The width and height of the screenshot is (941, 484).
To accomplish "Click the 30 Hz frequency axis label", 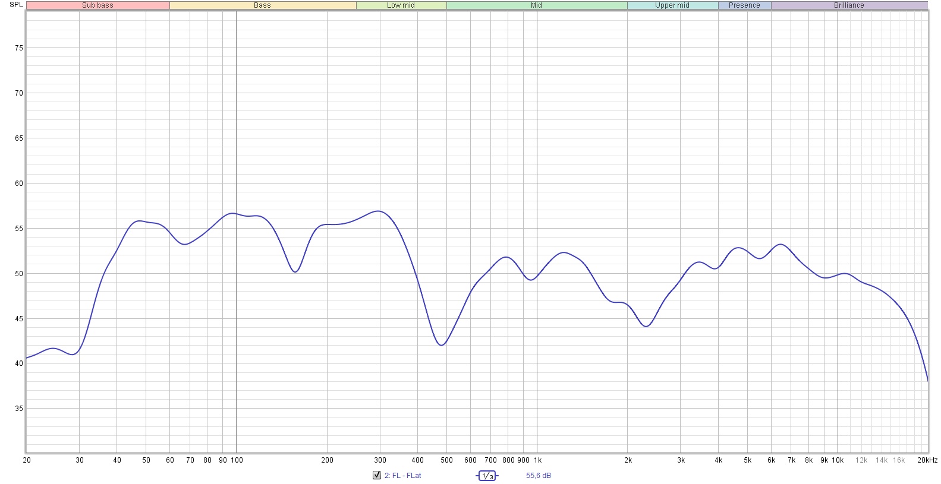I will pos(80,460).
